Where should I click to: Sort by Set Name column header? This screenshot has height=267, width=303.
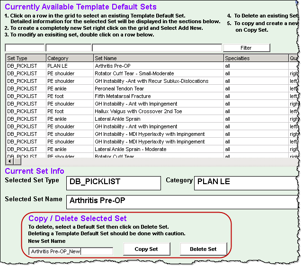[159, 58]
